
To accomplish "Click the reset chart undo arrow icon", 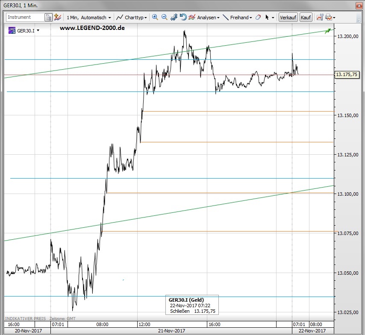I will pos(183,18).
